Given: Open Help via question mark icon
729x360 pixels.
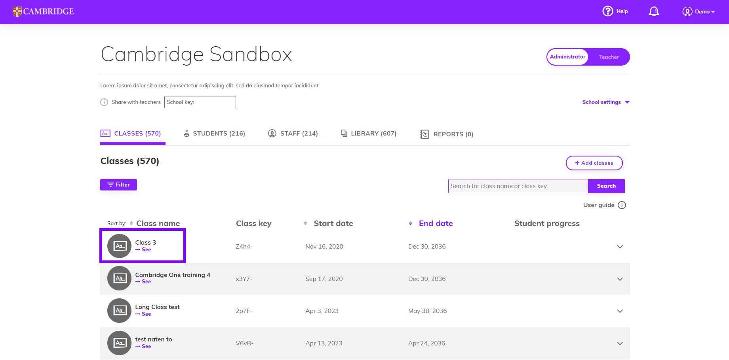Looking at the screenshot, I should click(608, 11).
